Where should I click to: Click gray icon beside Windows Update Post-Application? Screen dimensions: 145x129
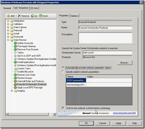(15, 65)
